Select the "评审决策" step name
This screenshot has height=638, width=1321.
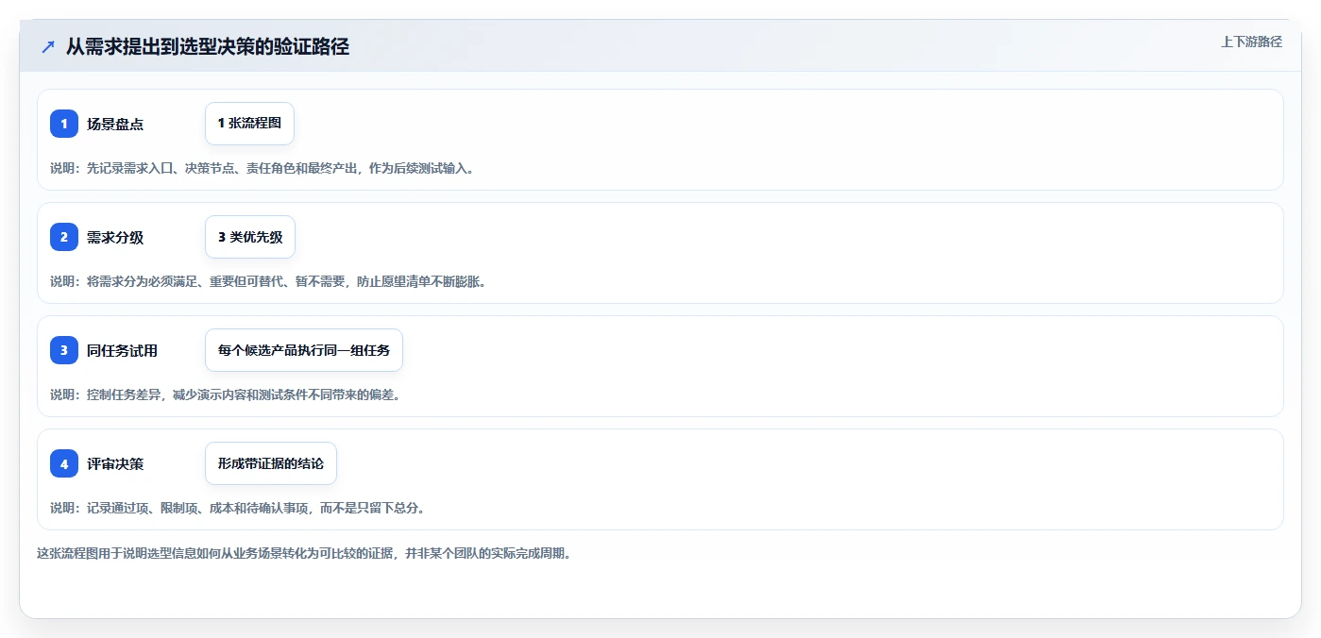tap(115, 463)
